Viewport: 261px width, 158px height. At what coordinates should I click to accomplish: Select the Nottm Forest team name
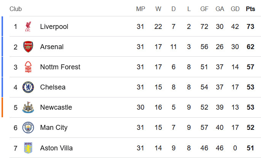60,67
